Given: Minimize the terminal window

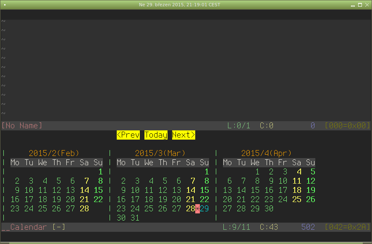Looking at the screenshot, I should 353,5.
